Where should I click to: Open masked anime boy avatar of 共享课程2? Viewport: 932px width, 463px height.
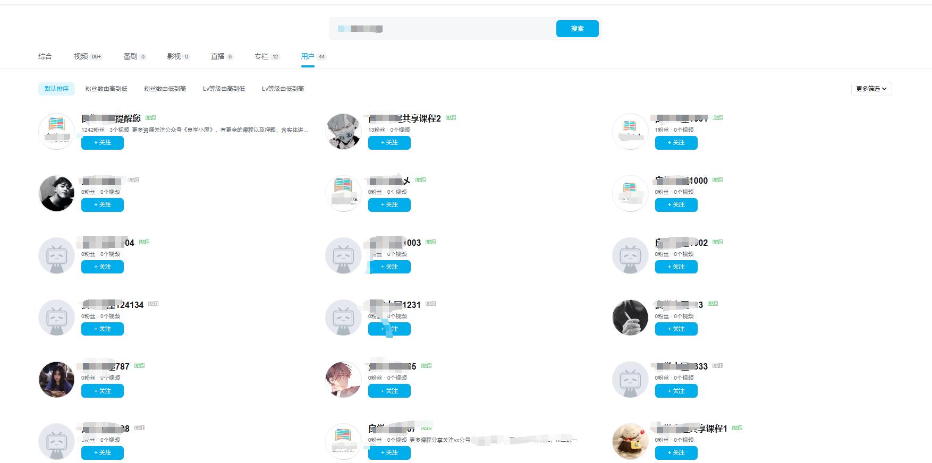click(x=343, y=131)
